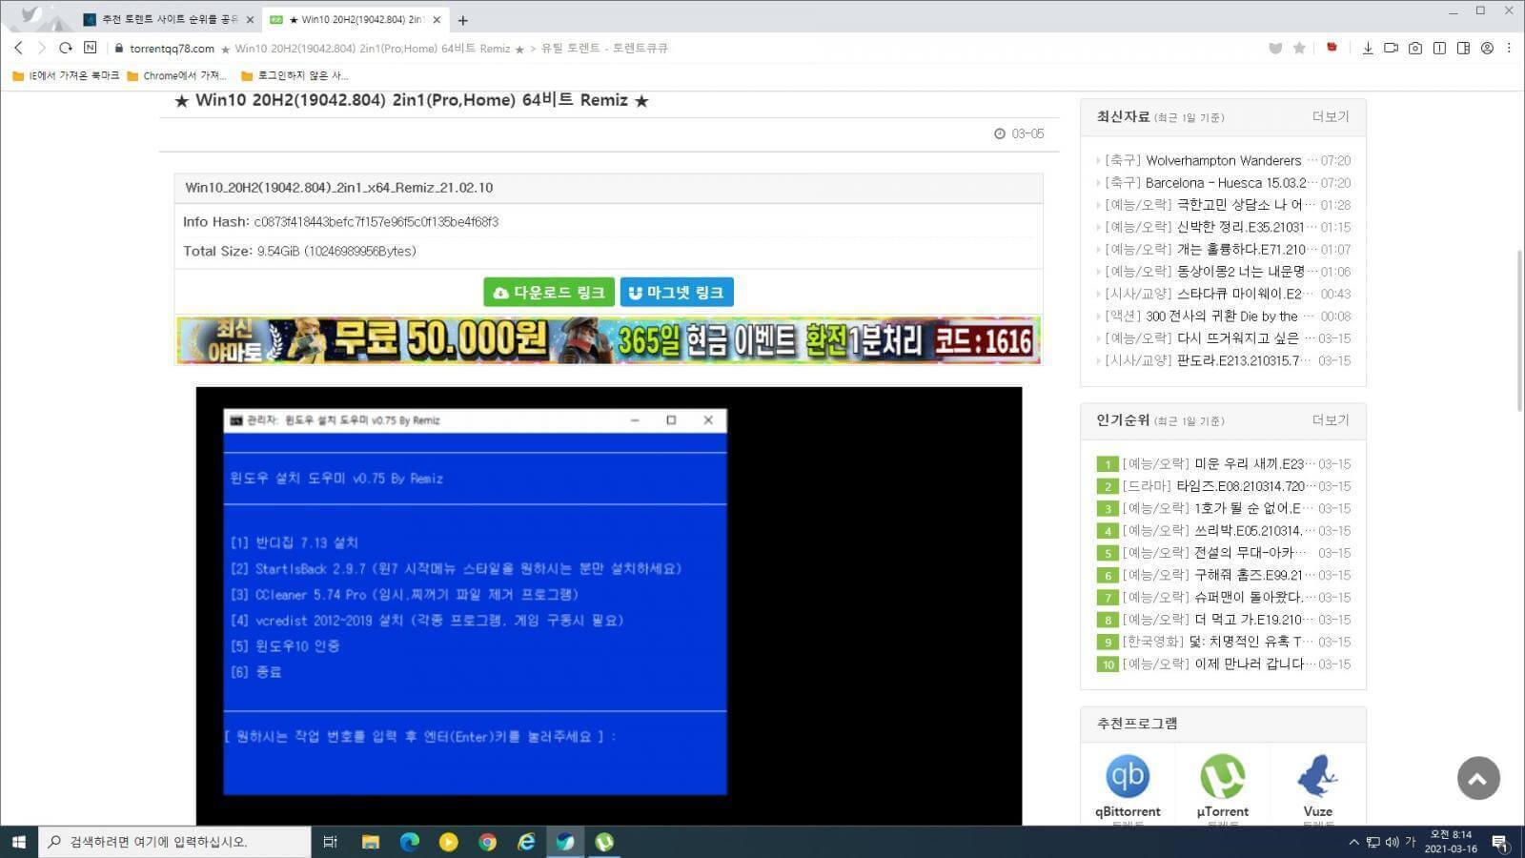Launch Google Chrome from the taskbar
The height and width of the screenshot is (858, 1525).
(x=487, y=842)
